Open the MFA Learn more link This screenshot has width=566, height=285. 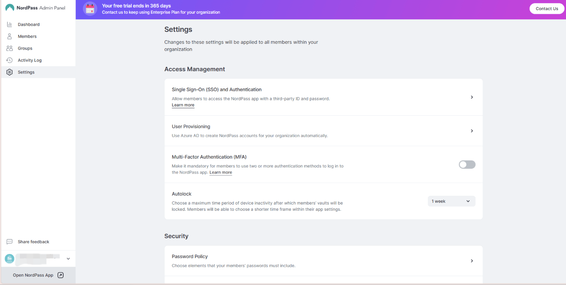coord(221,172)
